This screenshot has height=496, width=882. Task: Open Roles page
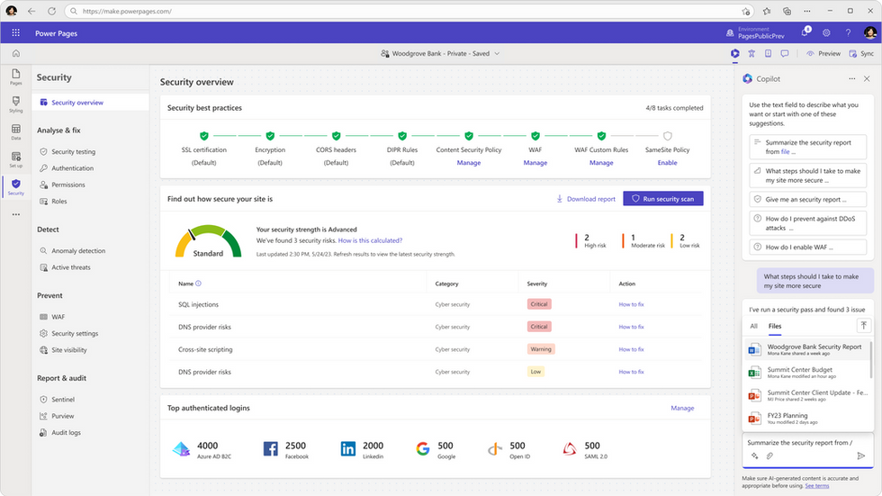pos(59,201)
